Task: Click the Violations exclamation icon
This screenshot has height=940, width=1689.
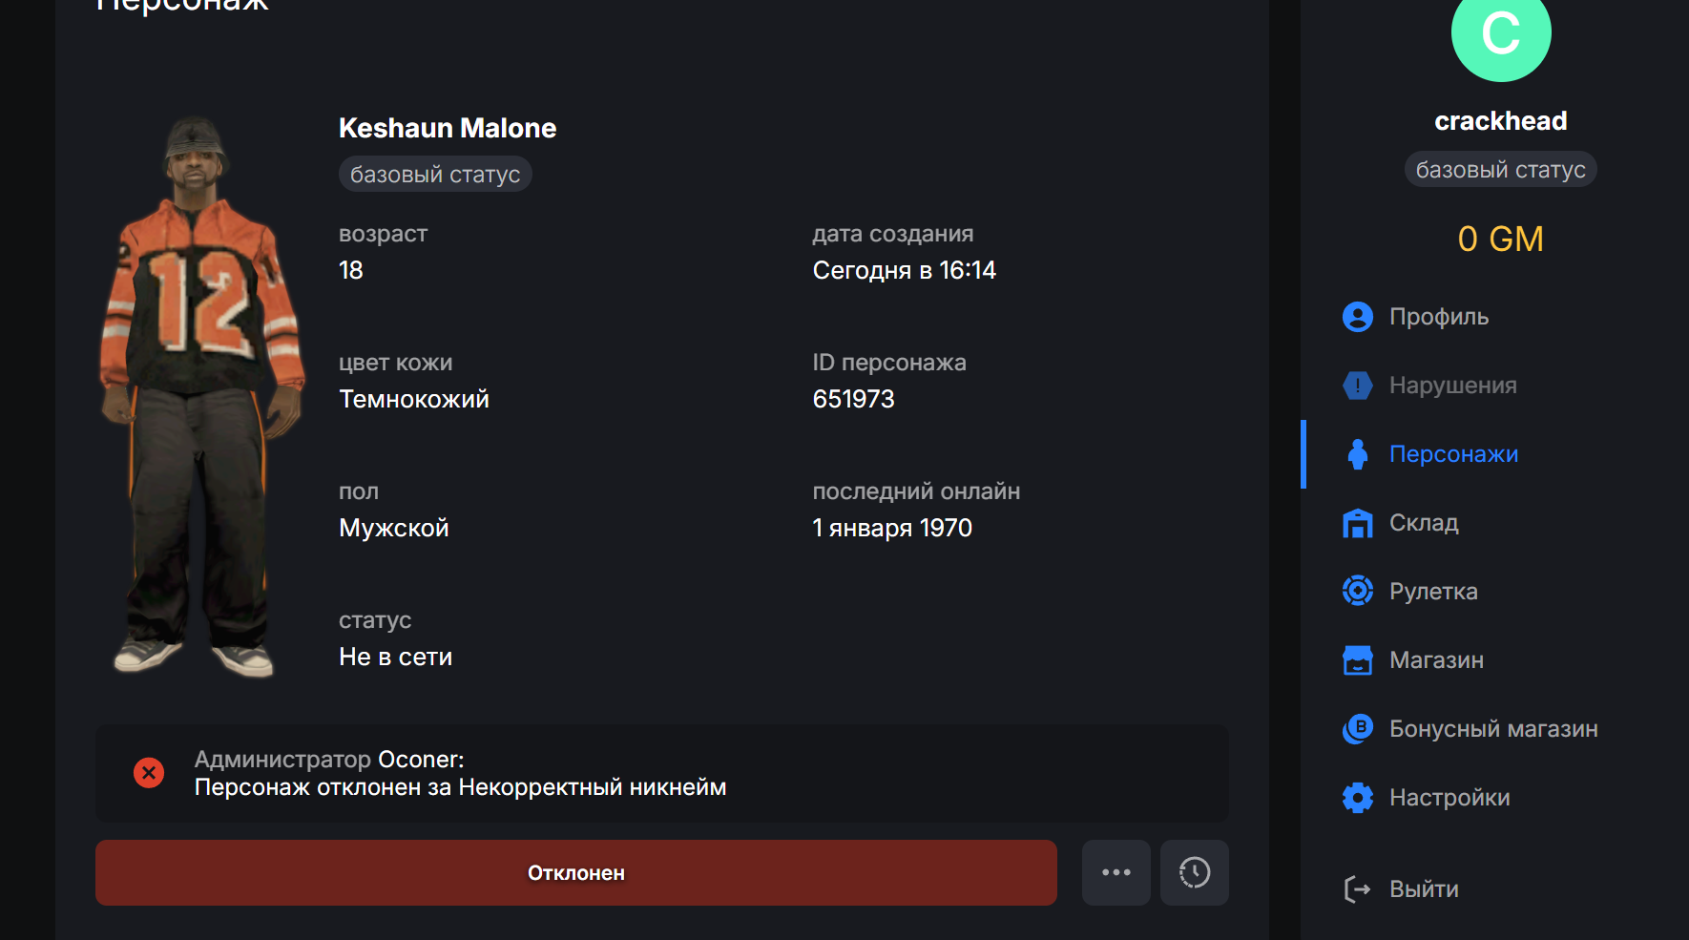Action: pos(1357,386)
